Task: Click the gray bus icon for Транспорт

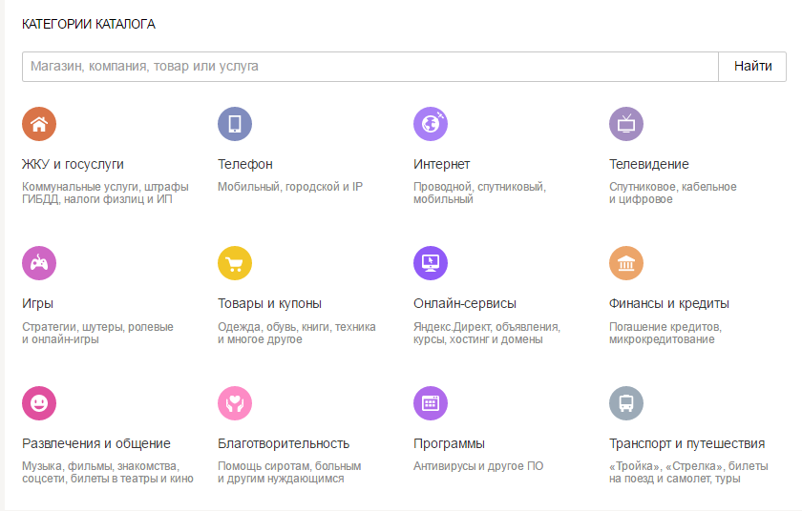Action: click(x=626, y=403)
